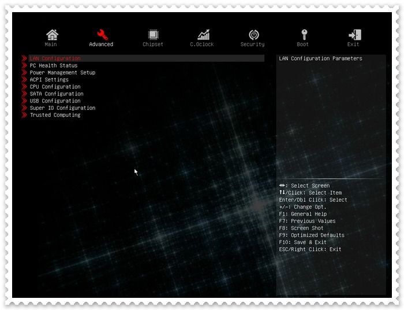Click the Exit door icon
Viewport: 404px width, 310px height.
click(355, 35)
